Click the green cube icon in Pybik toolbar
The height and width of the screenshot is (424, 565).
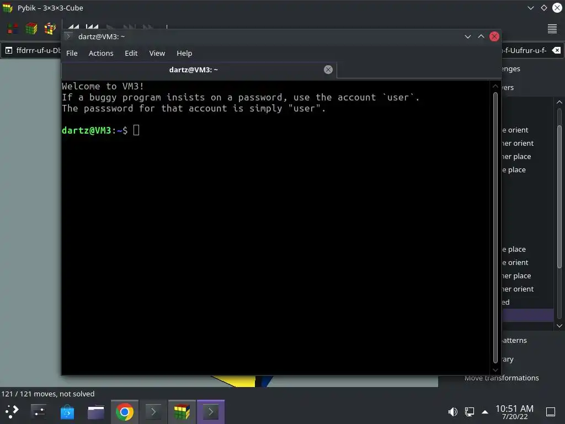click(x=31, y=29)
